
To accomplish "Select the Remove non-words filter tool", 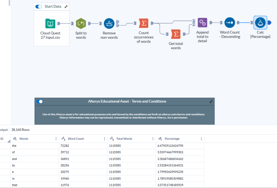I will pos(109,24).
